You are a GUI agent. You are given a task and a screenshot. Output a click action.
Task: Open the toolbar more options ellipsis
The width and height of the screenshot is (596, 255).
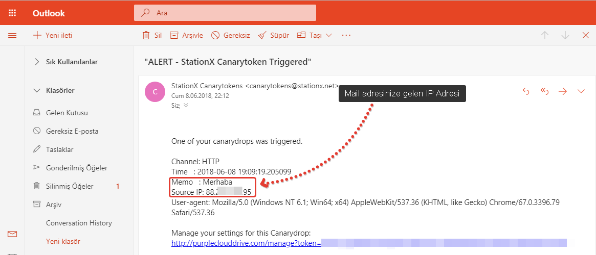[346, 35]
